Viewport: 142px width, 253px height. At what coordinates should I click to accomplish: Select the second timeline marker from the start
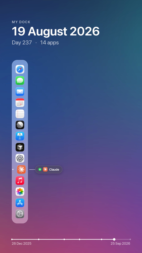tap(39, 239)
